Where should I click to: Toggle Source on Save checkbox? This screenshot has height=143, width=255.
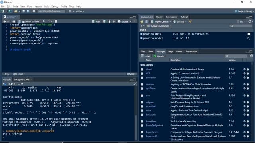(23, 21)
